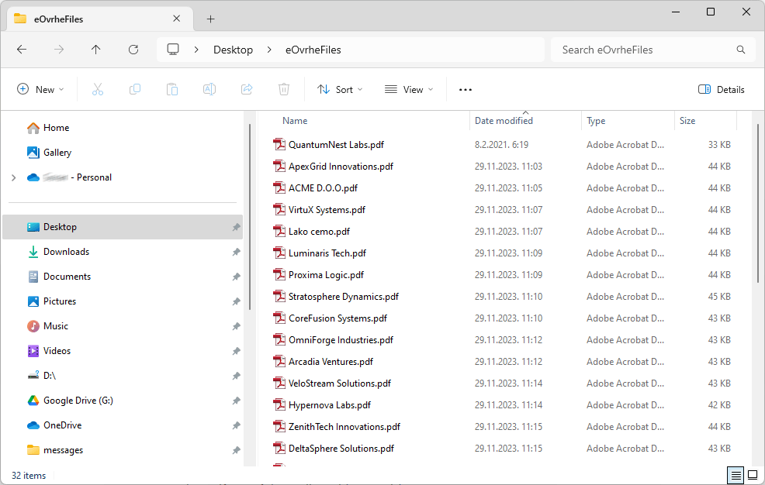
Task: Click the Copy icon in toolbar
Action: click(x=135, y=89)
